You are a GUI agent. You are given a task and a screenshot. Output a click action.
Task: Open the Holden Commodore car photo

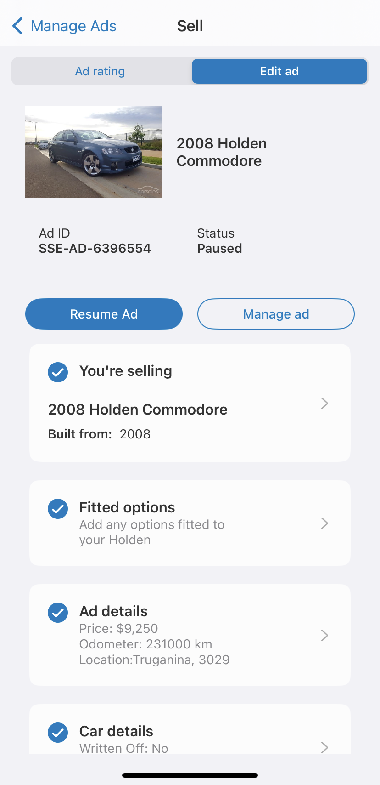[94, 152]
